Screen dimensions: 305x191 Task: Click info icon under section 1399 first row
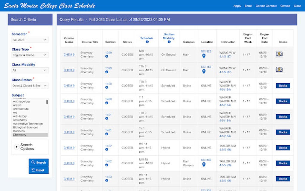[x=106, y=57]
